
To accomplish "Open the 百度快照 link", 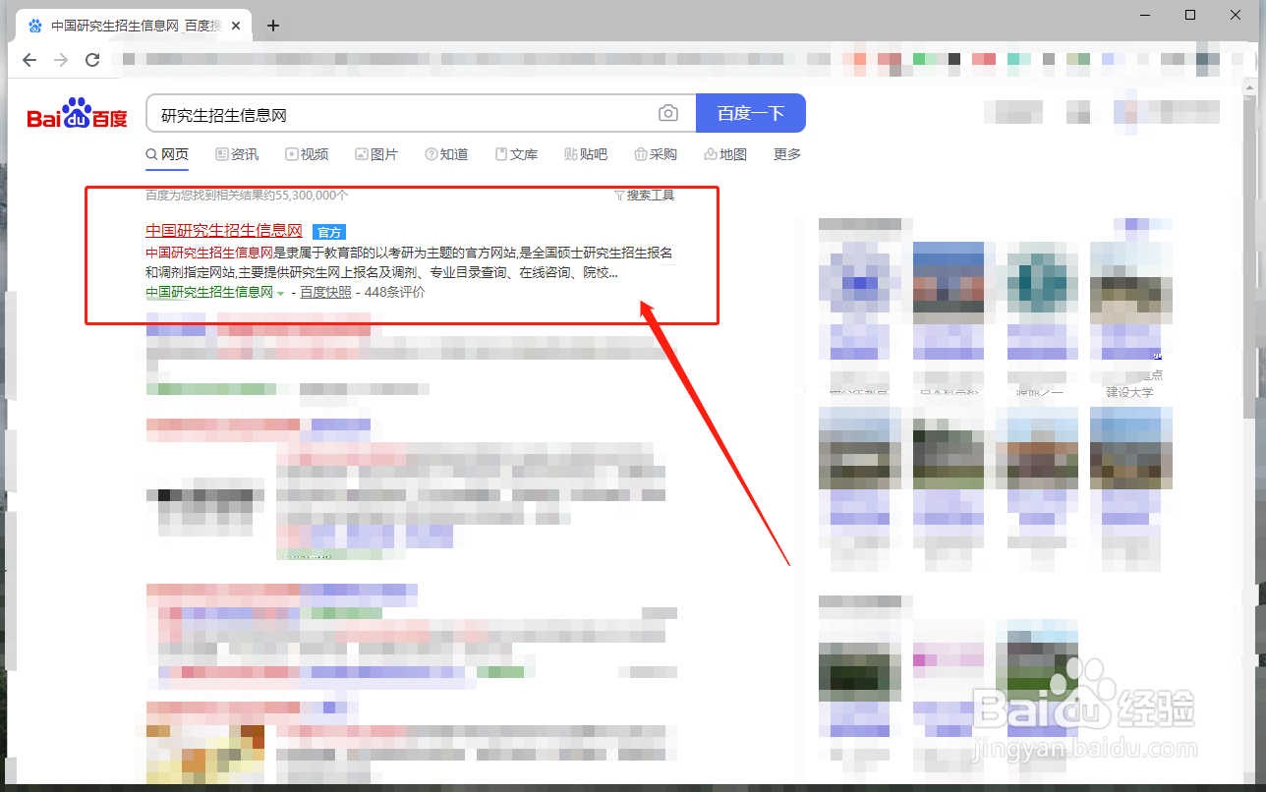I will pos(325,292).
